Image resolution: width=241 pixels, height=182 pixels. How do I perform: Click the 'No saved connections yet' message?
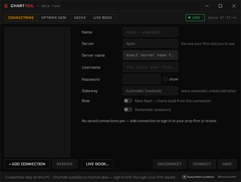[149, 121]
